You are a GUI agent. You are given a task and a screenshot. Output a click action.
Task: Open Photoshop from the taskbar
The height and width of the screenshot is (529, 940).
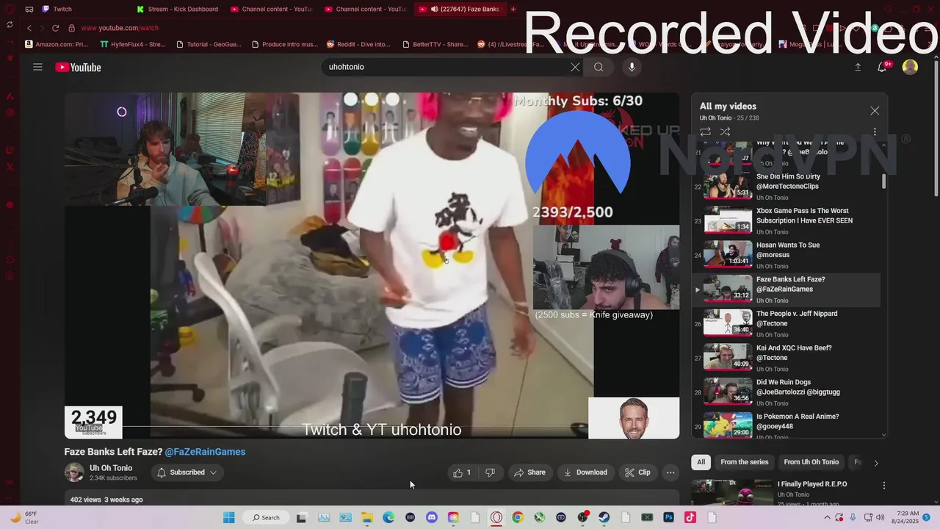click(668, 517)
